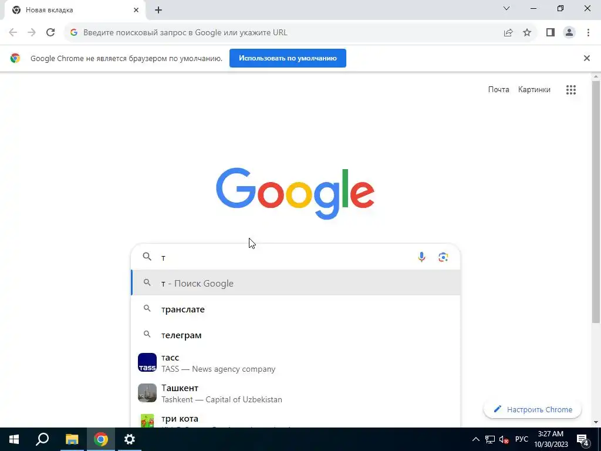Screen dimensions: 601x451
Task: Open the notification center icon
Action: coord(583,439)
